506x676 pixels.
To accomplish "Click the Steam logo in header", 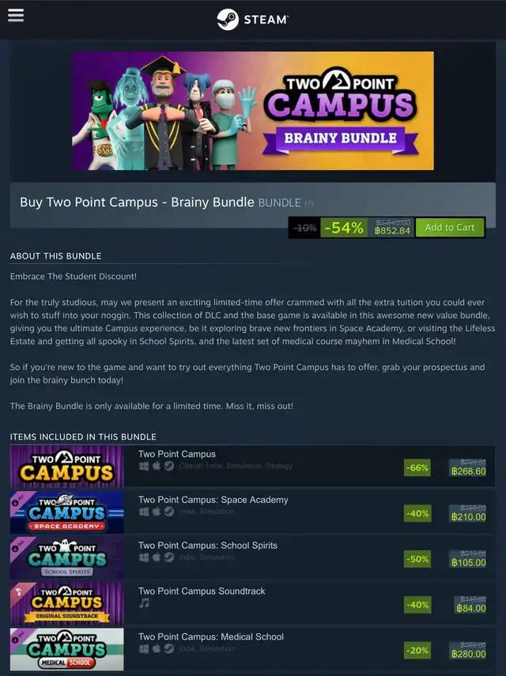I will click(252, 20).
